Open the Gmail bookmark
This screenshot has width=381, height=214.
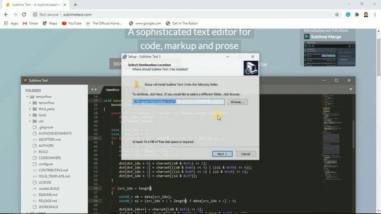coord(30,23)
